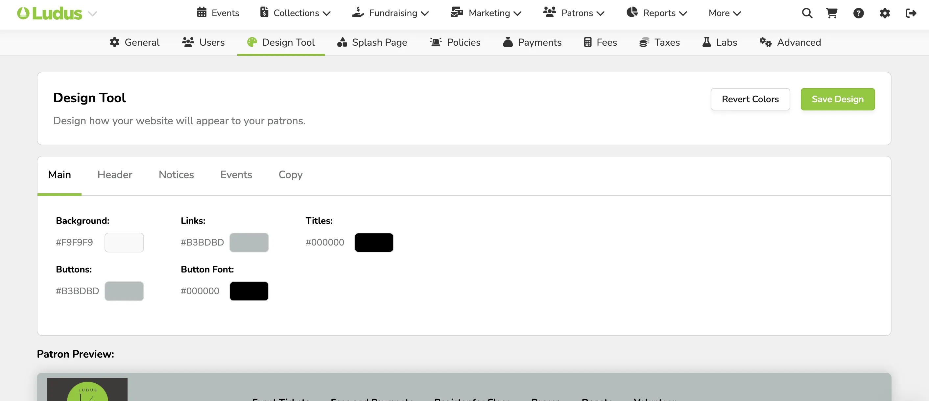Click the Design Tool palette icon

click(x=252, y=42)
